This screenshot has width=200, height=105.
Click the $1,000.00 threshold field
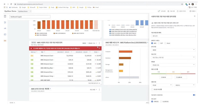pyautogui.click(x=181, y=77)
